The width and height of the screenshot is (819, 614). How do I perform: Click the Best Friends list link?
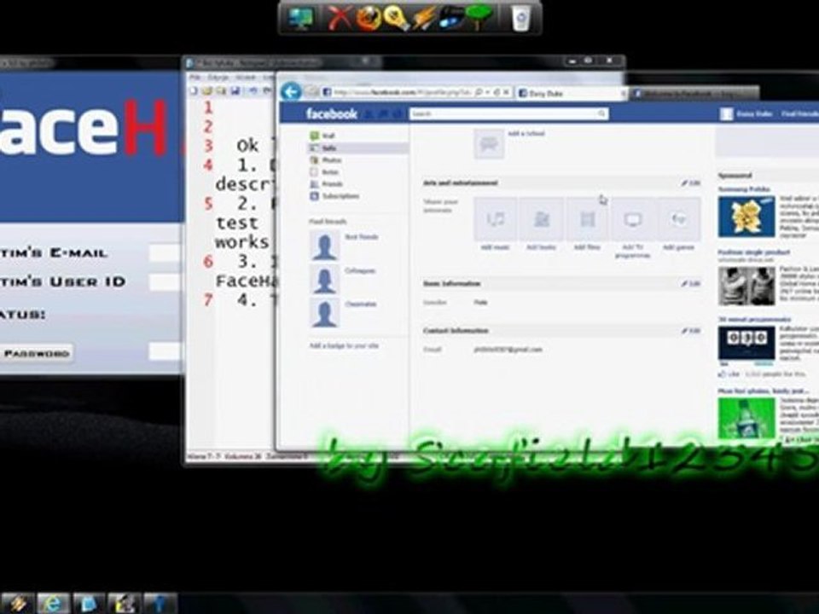point(361,237)
